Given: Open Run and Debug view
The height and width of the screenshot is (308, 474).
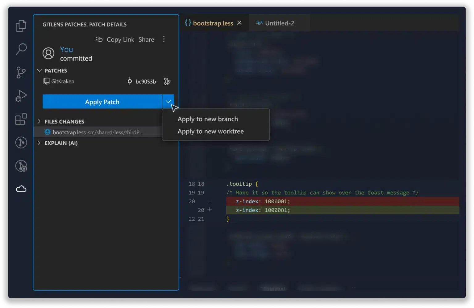Looking at the screenshot, I should [21, 96].
